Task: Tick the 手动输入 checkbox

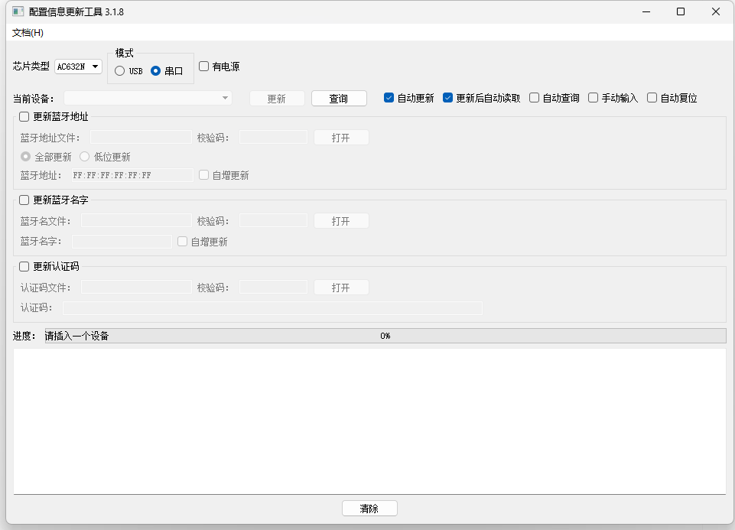Action: [x=594, y=98]
